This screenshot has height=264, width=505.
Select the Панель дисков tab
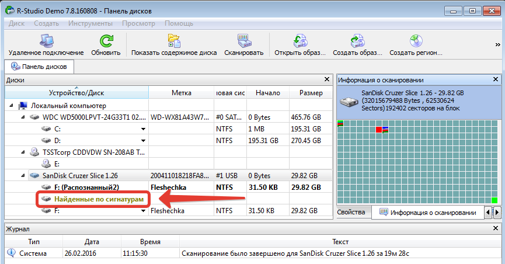click(40, 67)
